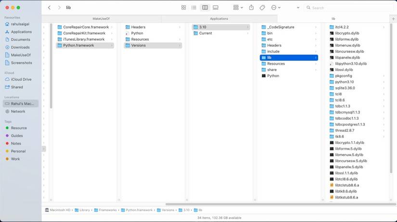This screenshot has width=397, height=222.
Task: Click libssl.1.1.dylib file icon
Action: point(332,173)
